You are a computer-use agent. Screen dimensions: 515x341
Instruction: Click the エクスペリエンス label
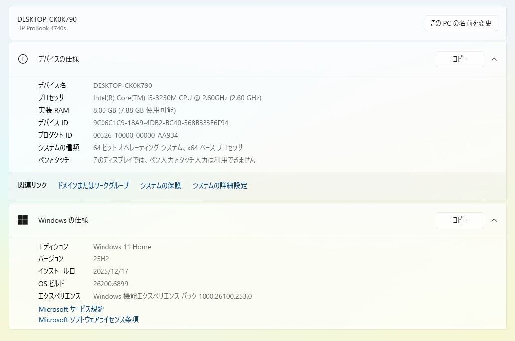pyautogui.click(x=59, y=296)
